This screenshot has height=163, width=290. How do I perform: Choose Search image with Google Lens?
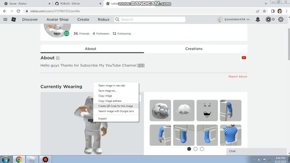pos(116,111)
